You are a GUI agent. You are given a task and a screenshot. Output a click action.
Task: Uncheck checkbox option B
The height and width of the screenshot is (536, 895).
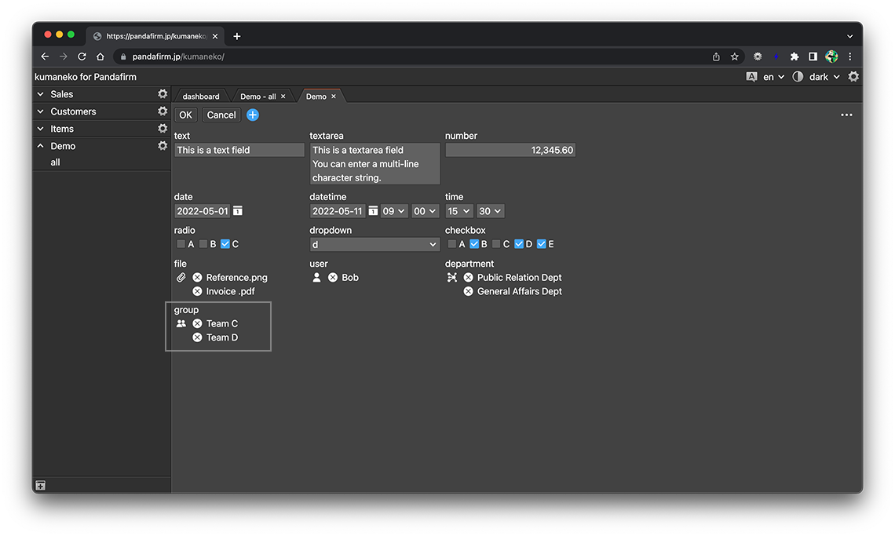tap(474, 244)
